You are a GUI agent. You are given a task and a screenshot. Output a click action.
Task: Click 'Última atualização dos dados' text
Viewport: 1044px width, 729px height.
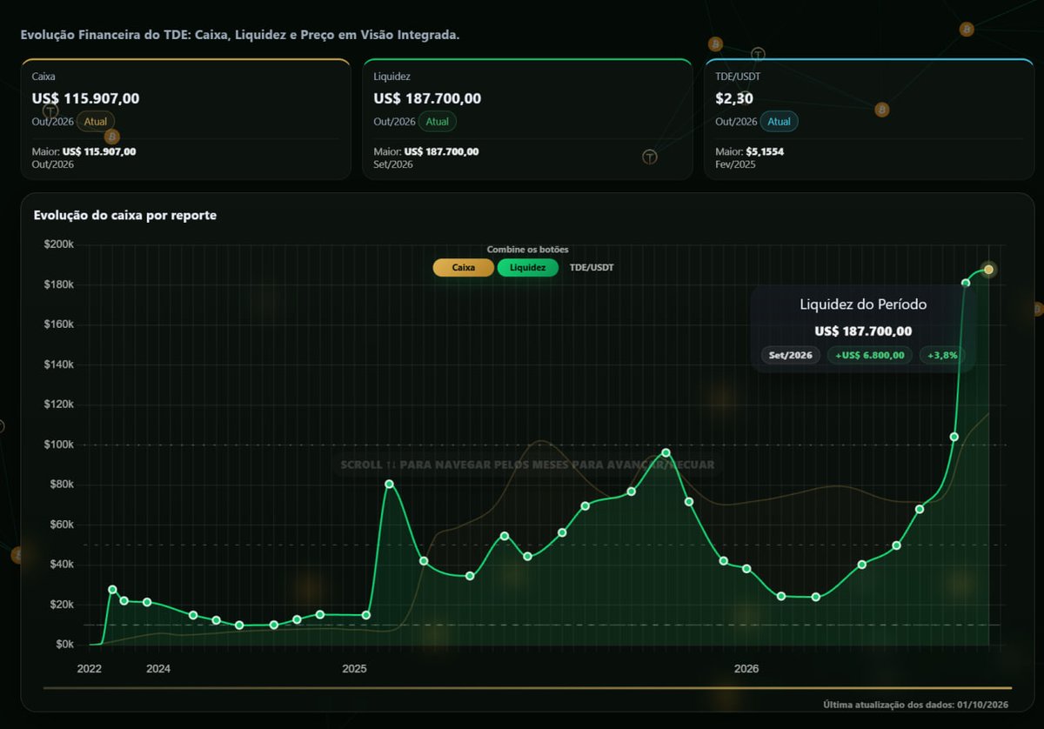[x=915, y=704]
